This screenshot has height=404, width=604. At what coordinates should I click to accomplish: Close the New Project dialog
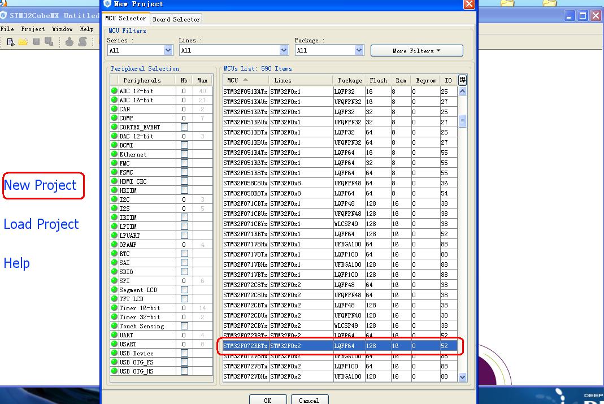469,4
